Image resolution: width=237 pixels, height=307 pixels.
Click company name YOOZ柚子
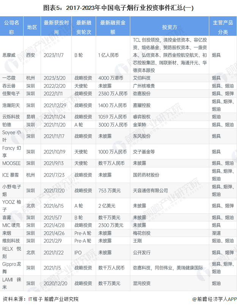[x=11, y=206]
